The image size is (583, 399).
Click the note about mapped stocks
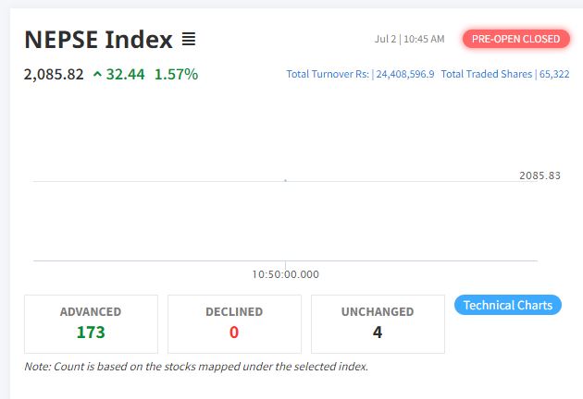tap(196, 367)
